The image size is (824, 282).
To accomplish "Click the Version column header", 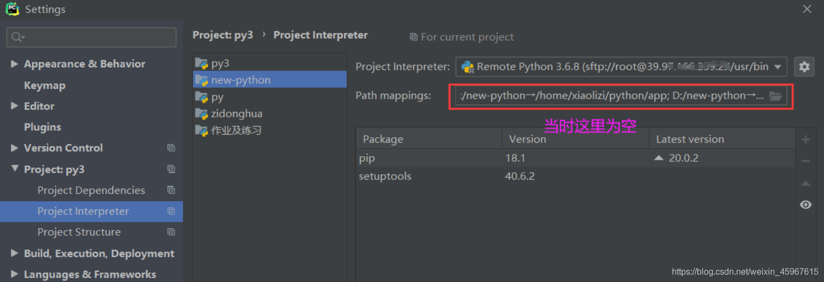I will coord(575,139).
